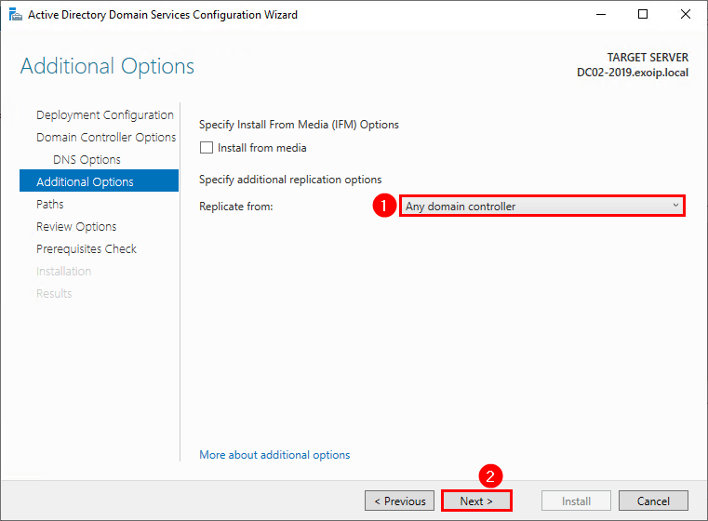Click the Additional Options page heading

(108, 66)
